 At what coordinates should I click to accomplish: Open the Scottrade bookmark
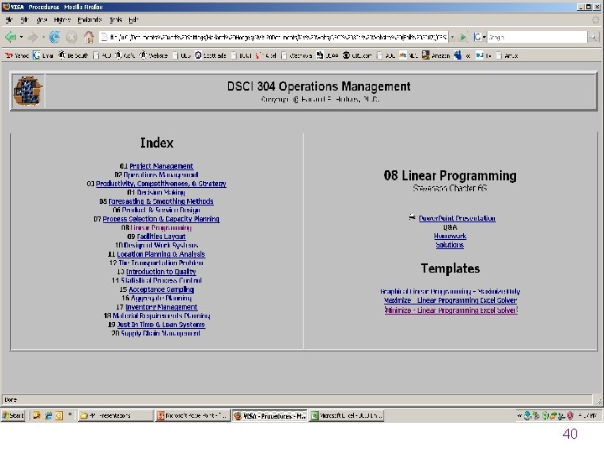[x=211, y=55]
